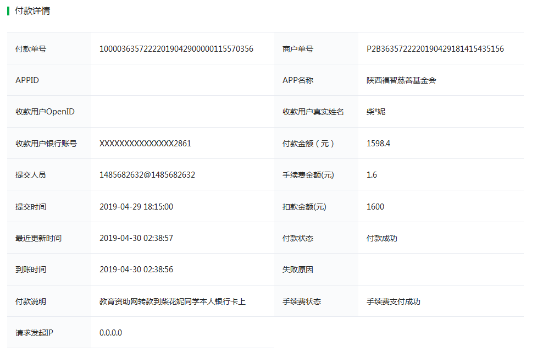Click the fee amount value 1.6
Screen dimensions: 554x357
click(372, 174)
